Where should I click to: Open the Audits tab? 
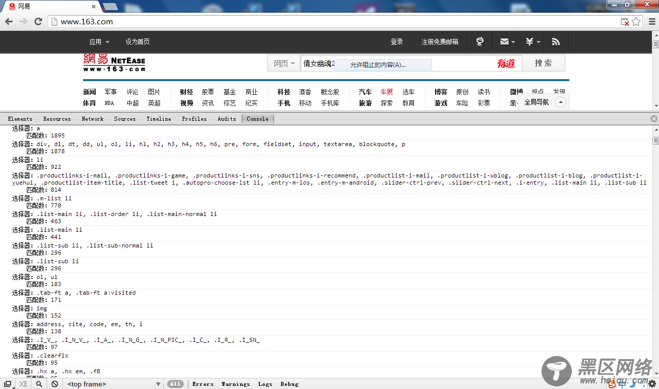click(226, 119)
